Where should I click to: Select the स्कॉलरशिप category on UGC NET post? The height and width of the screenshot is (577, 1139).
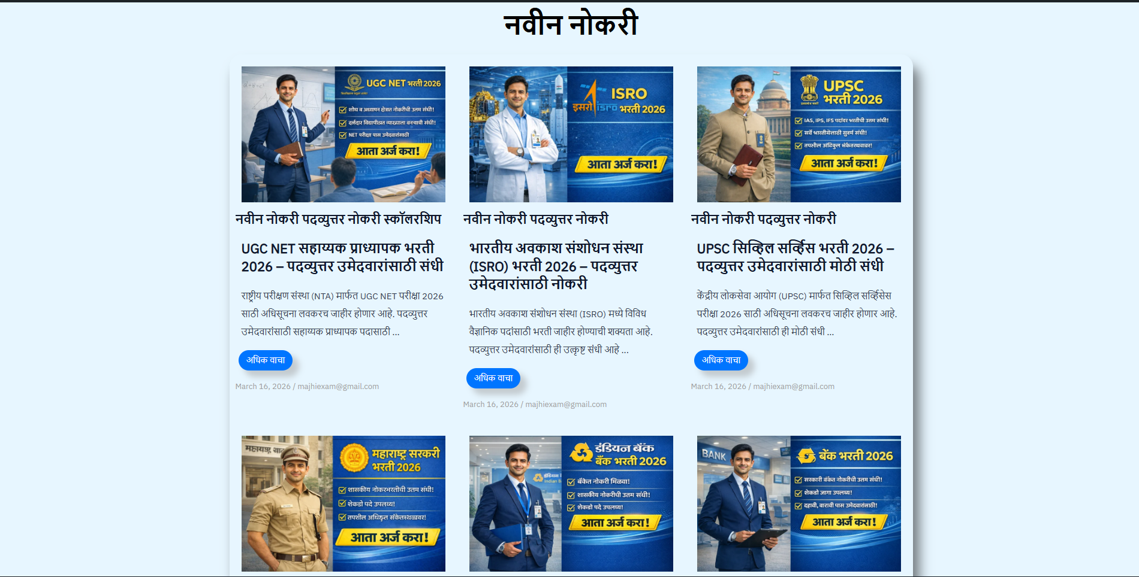coord(412,219)
